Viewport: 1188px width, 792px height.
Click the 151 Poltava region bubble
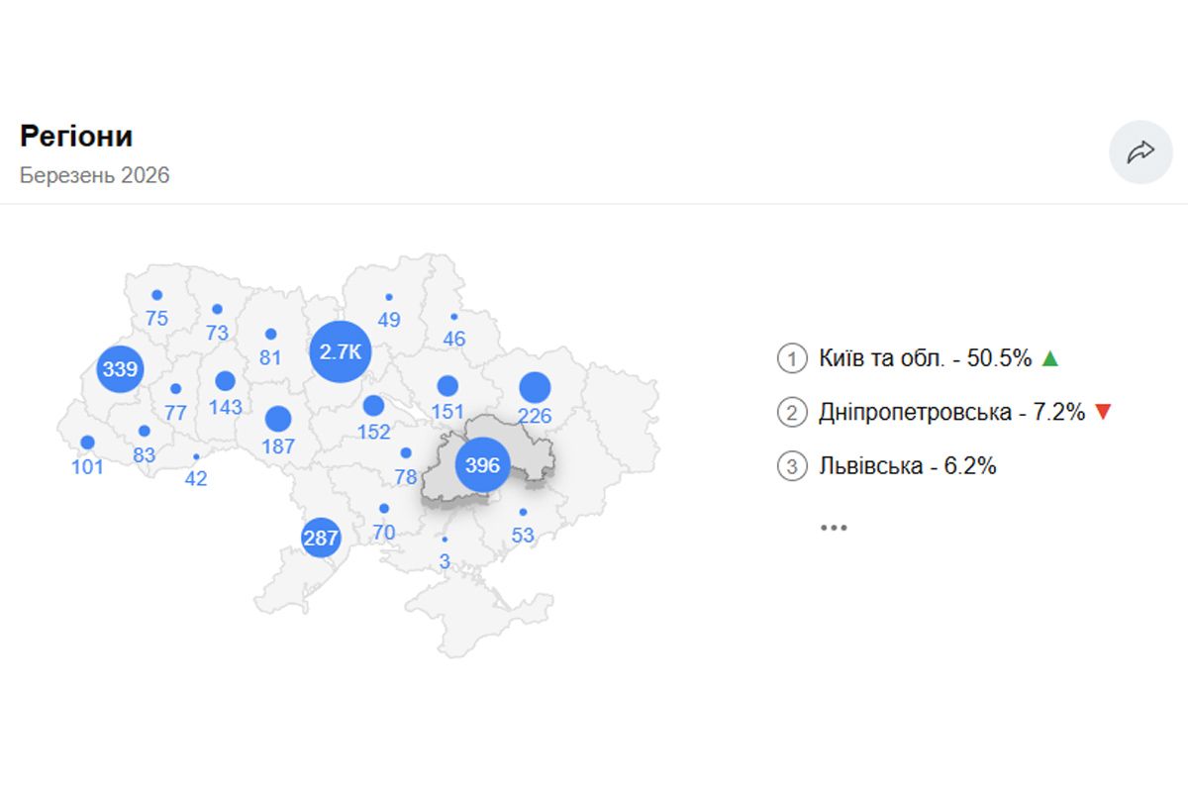click(447, 386)
